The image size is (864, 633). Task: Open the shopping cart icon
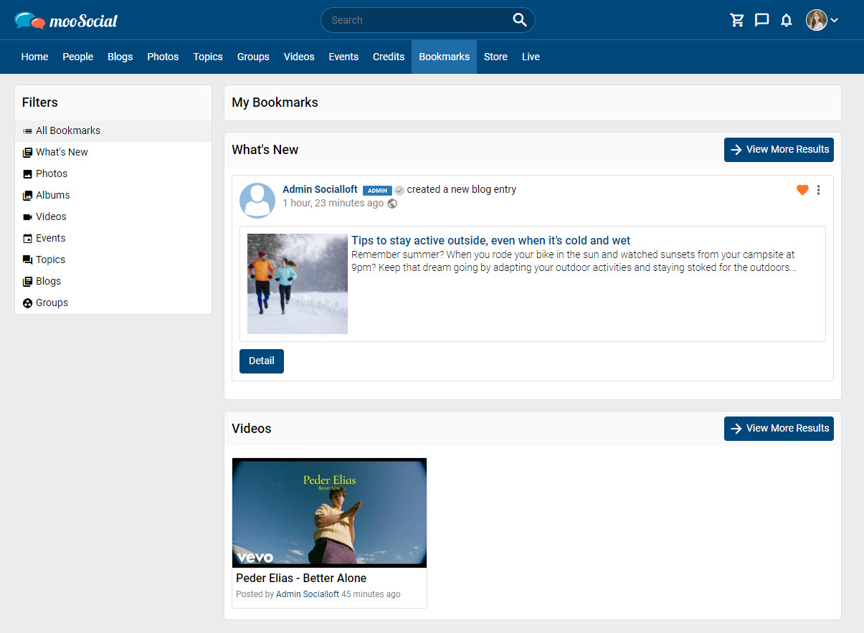click(737, 20)
